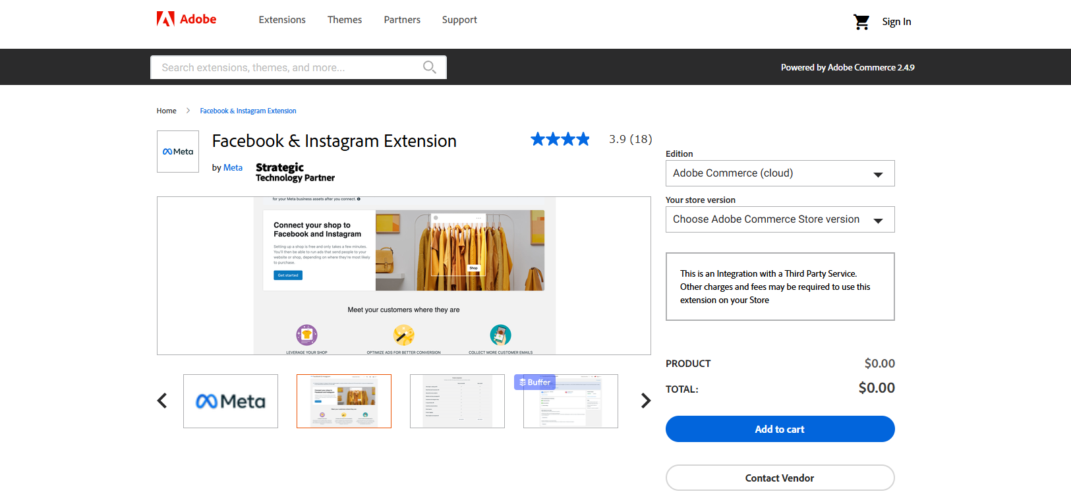Click Contact Vendor button

[780, 478]
